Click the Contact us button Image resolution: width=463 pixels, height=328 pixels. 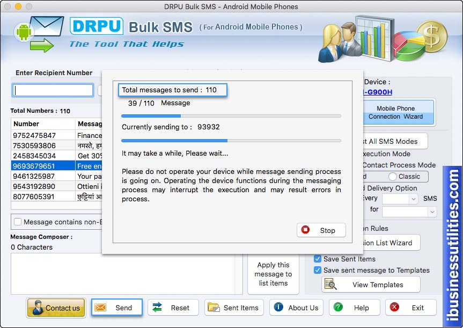pyautogui.click(x=56, y=308)
